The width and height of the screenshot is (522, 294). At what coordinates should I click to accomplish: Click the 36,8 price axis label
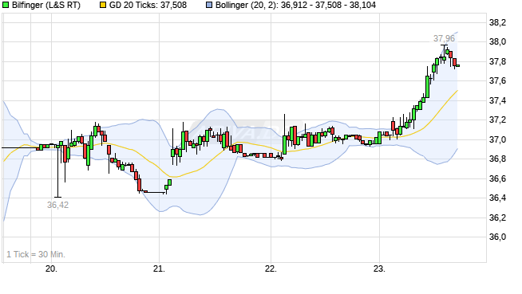coord(497,159)
